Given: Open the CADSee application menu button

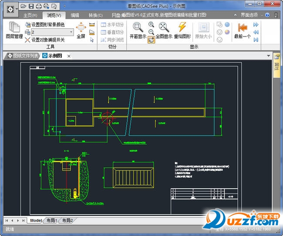Looking at the screenshot, I should [10, 10].
